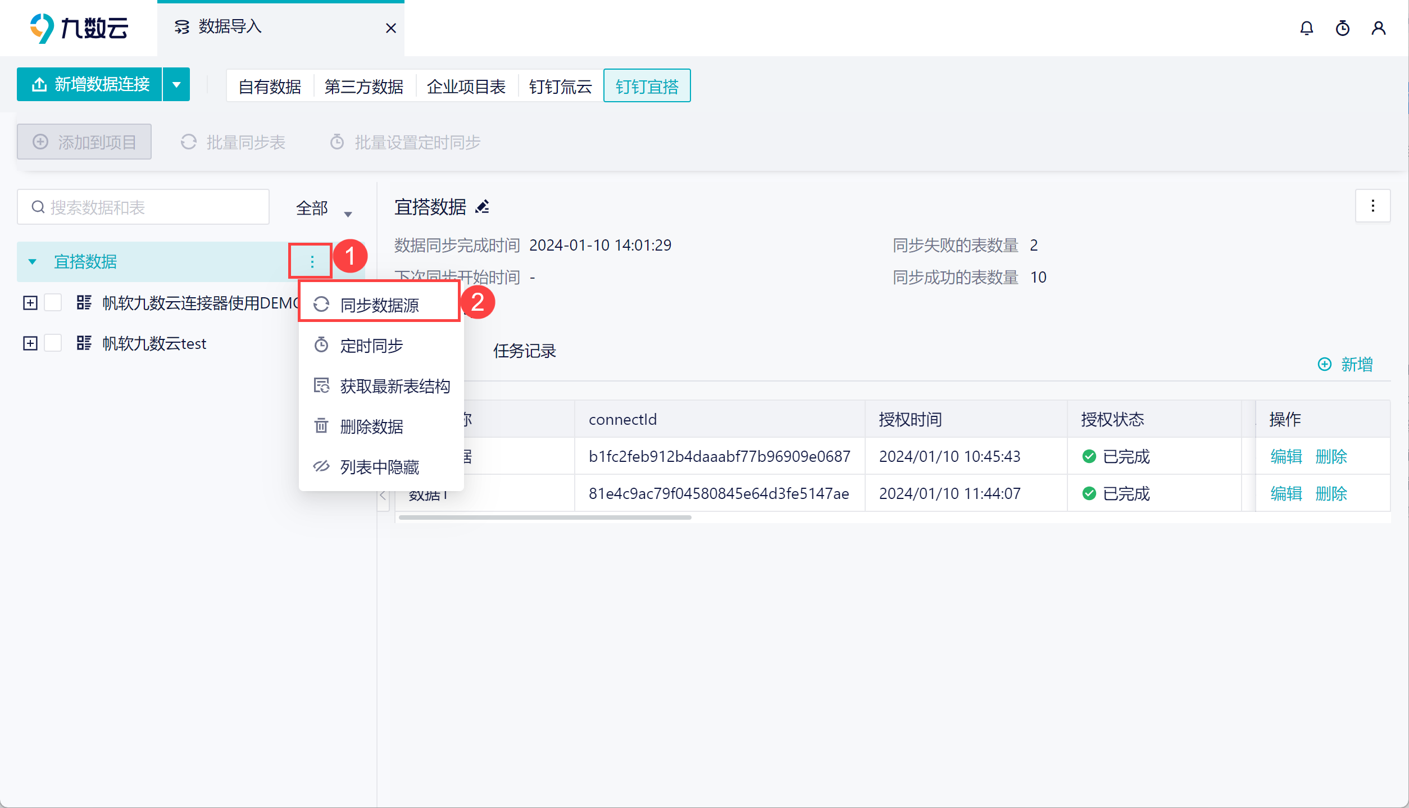Select 列表中隐藏 to hide from list
The width and height of the screenshot is (1409, 808).
[379, 467]
